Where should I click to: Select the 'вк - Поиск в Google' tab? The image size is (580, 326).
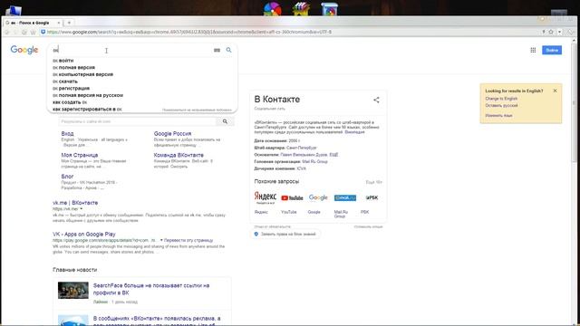(33, 23)
